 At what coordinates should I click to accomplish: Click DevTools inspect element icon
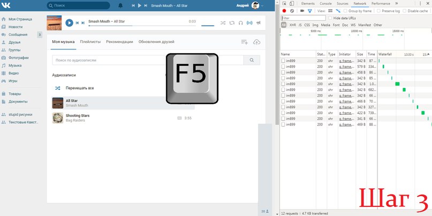point(284,4)
